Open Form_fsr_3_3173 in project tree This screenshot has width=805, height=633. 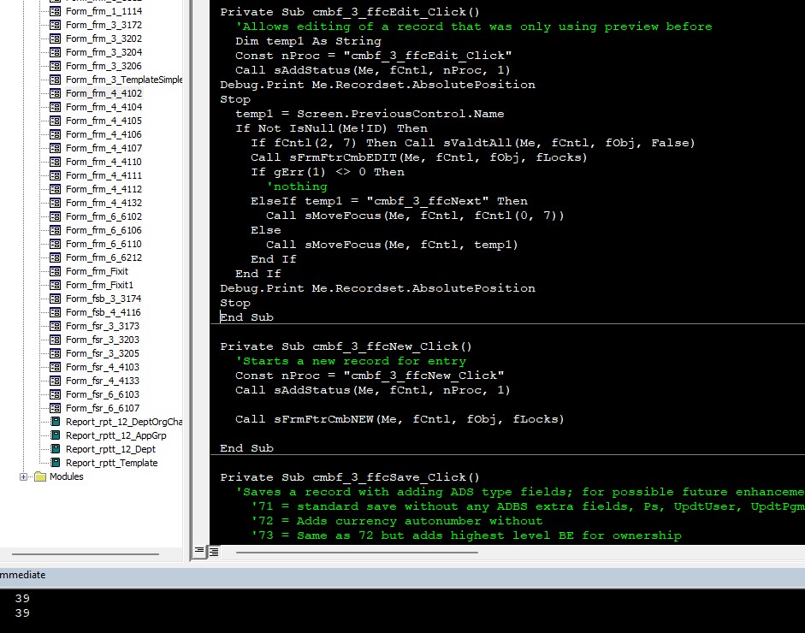click(x=103, y=326)
